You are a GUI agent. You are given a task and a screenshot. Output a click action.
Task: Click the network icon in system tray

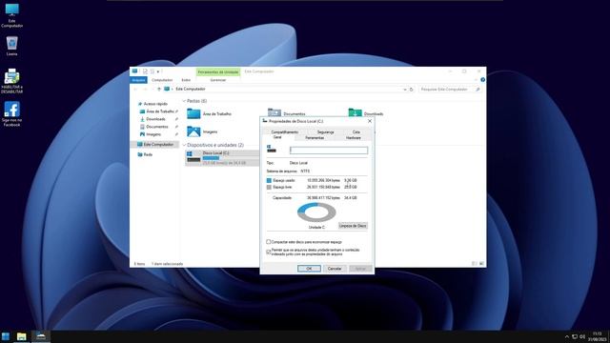pos(575,336)
